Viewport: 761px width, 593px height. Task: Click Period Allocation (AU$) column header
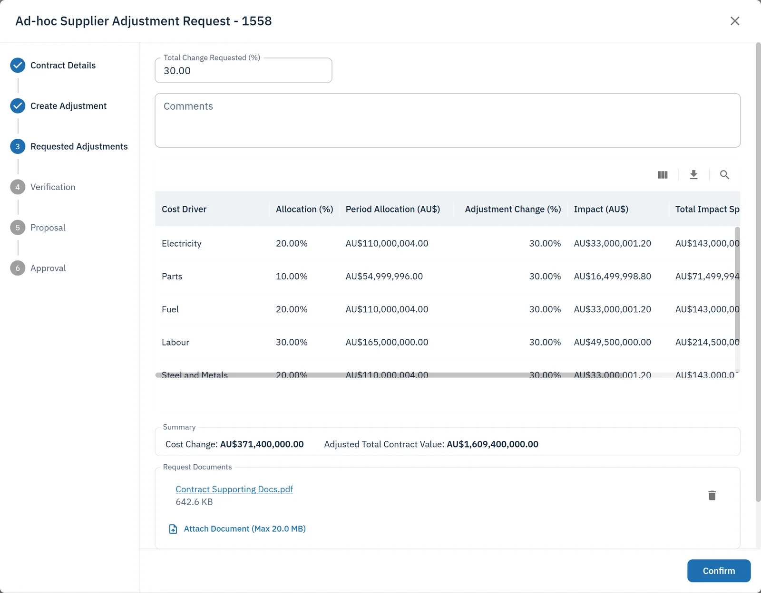point(393,209)
